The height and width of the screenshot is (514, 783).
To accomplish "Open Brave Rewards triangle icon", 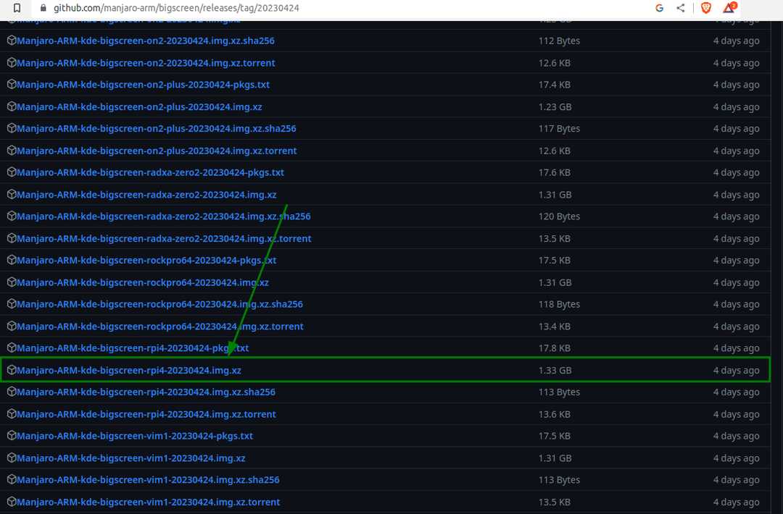I will tap(729, 8).
